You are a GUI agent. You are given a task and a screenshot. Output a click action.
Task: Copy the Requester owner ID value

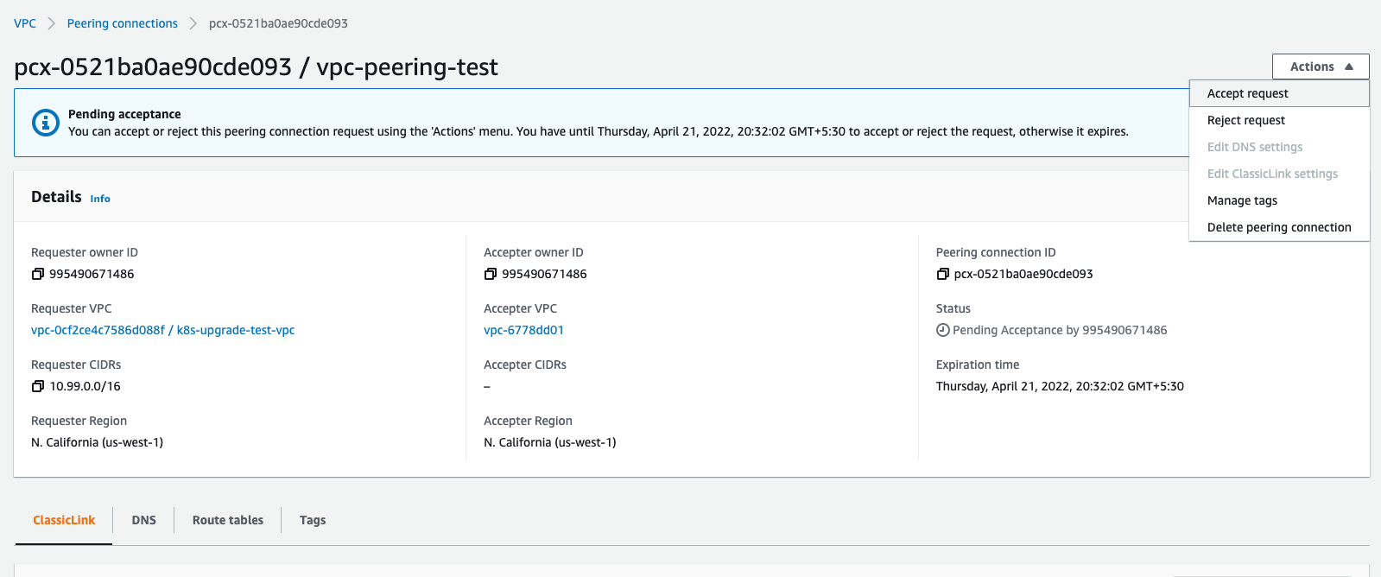37,274
